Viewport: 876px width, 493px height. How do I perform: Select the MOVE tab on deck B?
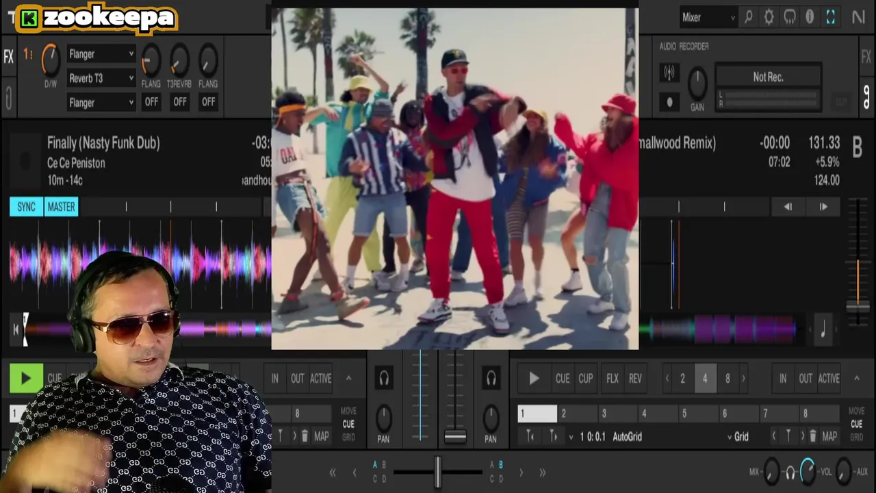pyautogui.click(x=856, y=412)
